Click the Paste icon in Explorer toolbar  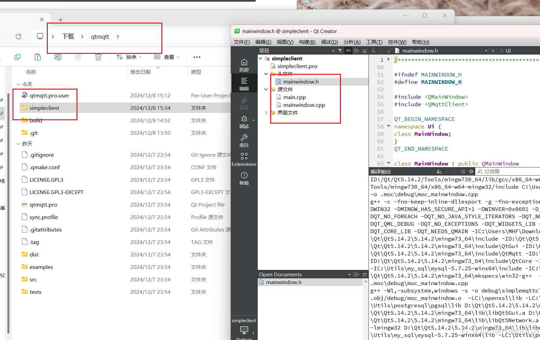38,57
